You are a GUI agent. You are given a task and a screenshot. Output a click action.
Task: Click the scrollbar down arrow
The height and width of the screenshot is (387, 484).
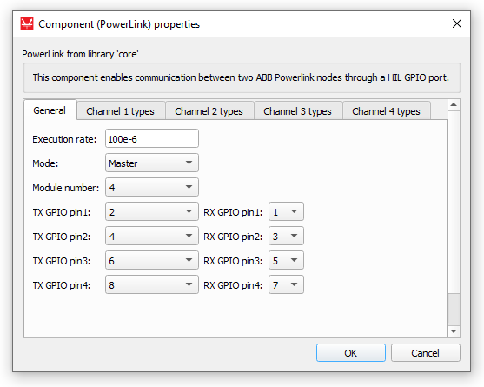tap(454, 331)
